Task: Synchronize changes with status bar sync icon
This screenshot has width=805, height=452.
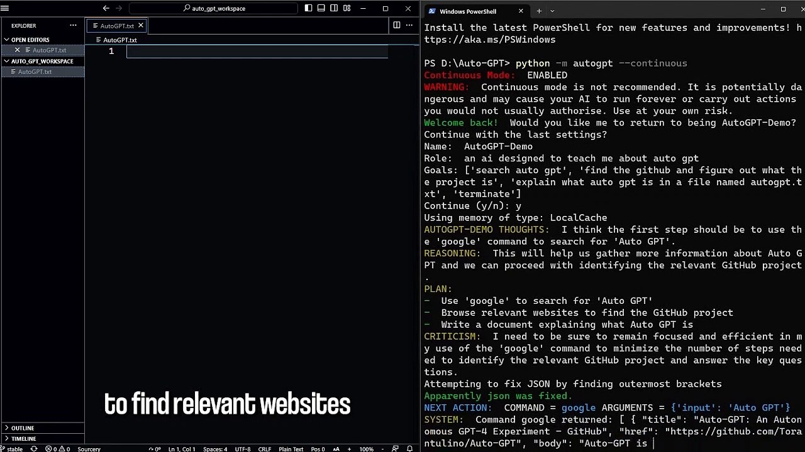Action: tap(34, 449)
